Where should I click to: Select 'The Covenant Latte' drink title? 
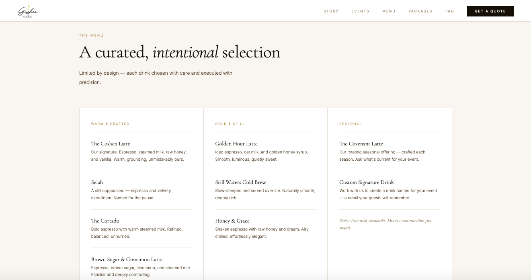(361, 144)
